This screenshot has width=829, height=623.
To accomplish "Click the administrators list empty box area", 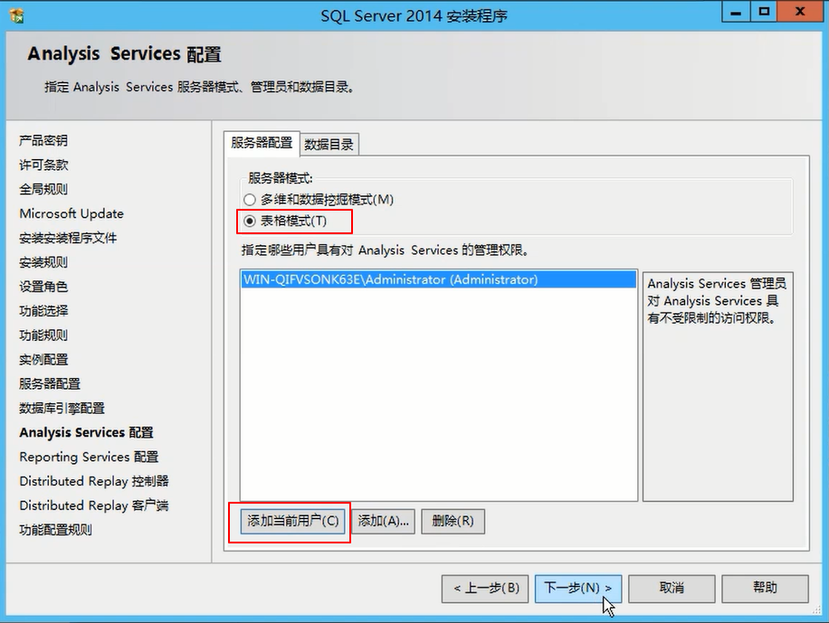I will coord(438,393).
